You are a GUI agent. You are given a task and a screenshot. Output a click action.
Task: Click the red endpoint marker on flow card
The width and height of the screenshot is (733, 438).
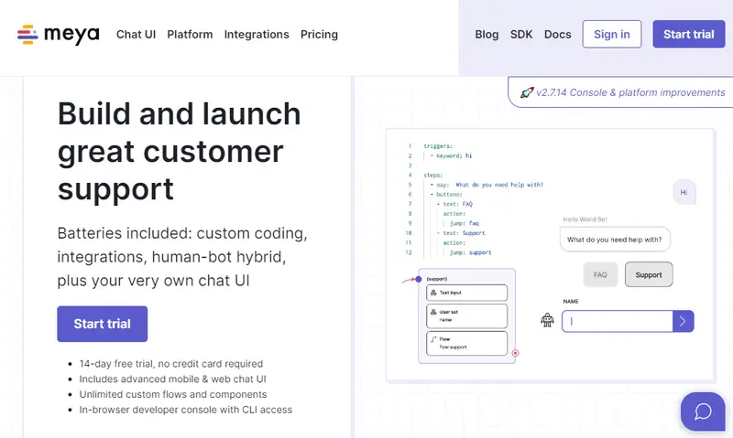pos(515,352)
